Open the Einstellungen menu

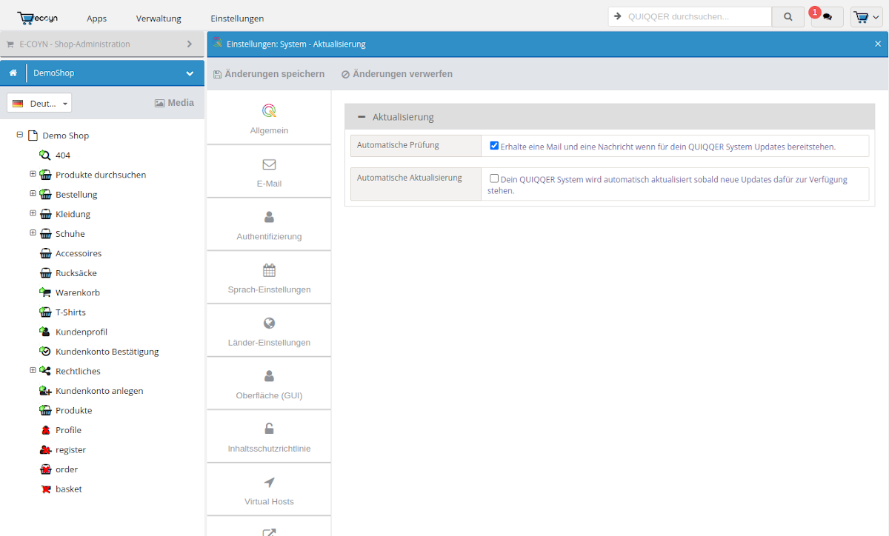pos(237,18)
